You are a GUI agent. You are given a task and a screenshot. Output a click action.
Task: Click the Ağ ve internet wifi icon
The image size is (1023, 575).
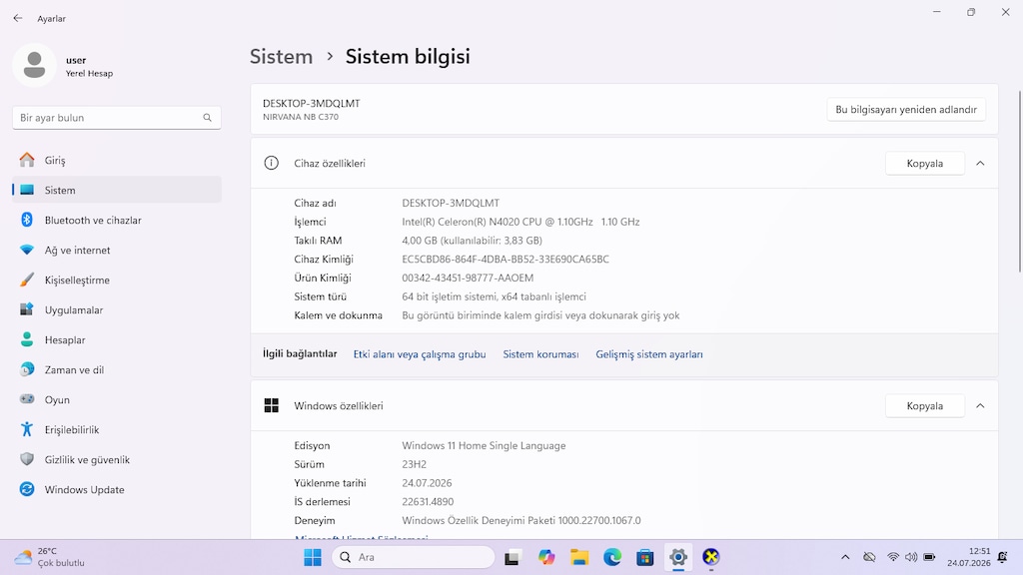tap(27, 250)
